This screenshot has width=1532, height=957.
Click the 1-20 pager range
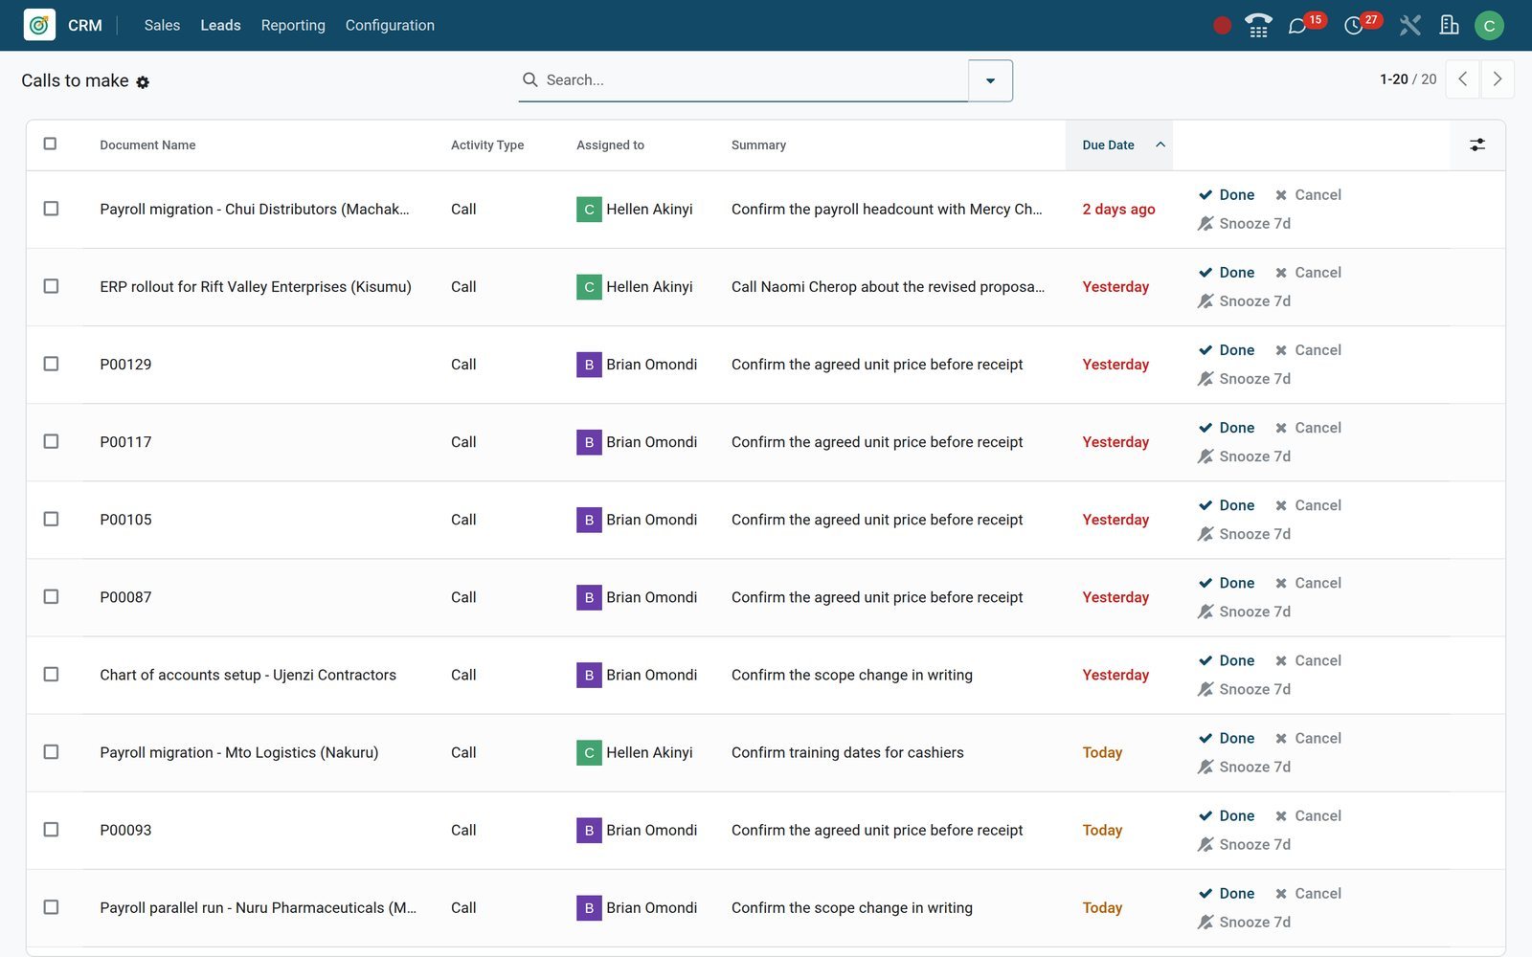1393,79
